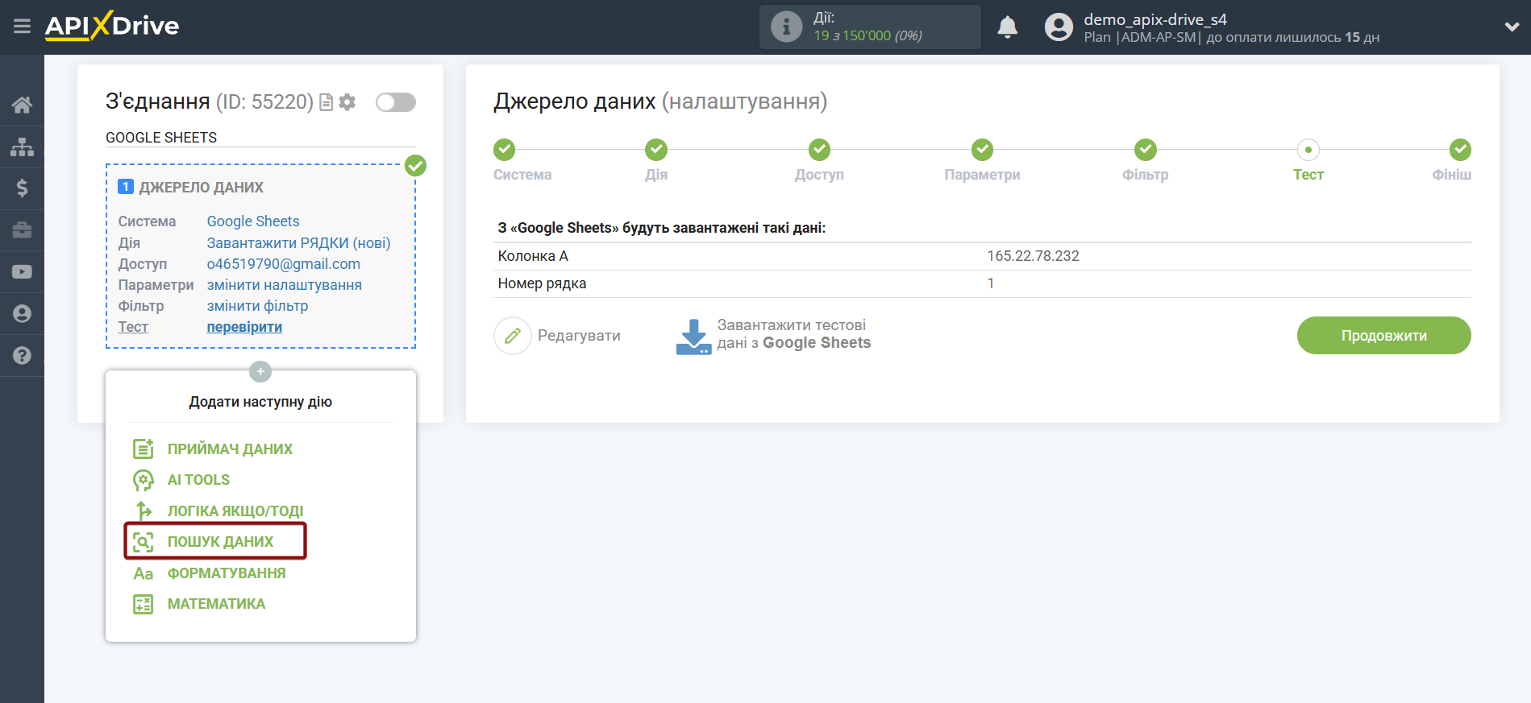Image resolution: width=1531 pixels, height=703 pixels.
Task: Click the plus add step circle
Action: (x=260, y=371)
